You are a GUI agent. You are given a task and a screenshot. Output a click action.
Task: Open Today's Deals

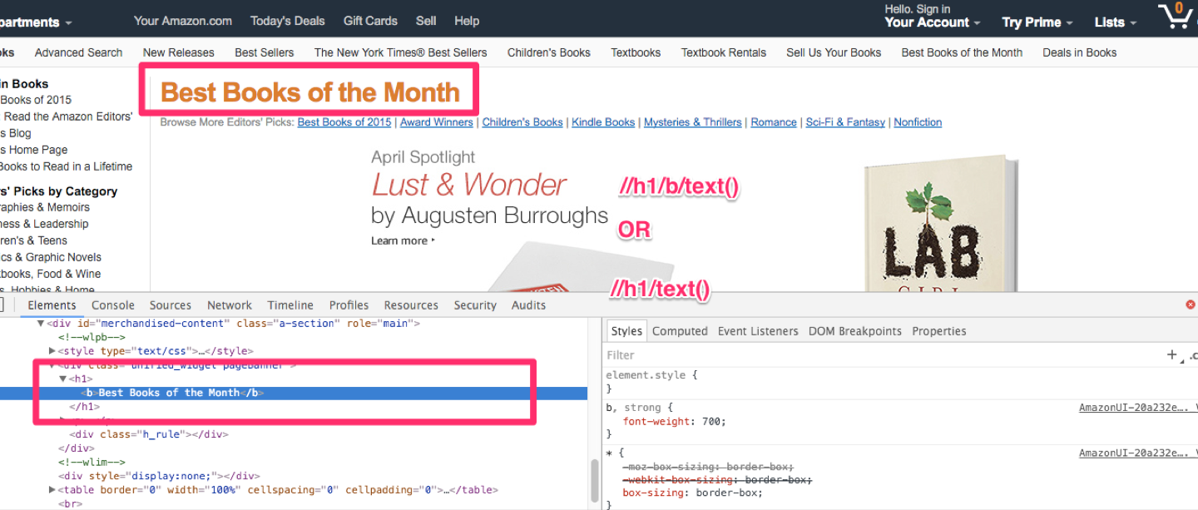pos(288,21)
